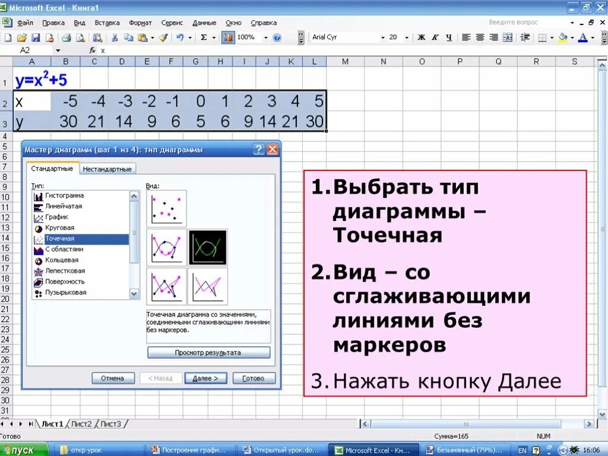Viewport: 608px width, 456px height.
Task: Toggle Underline (Ч) formatting
Action: (x=449, y=37)
